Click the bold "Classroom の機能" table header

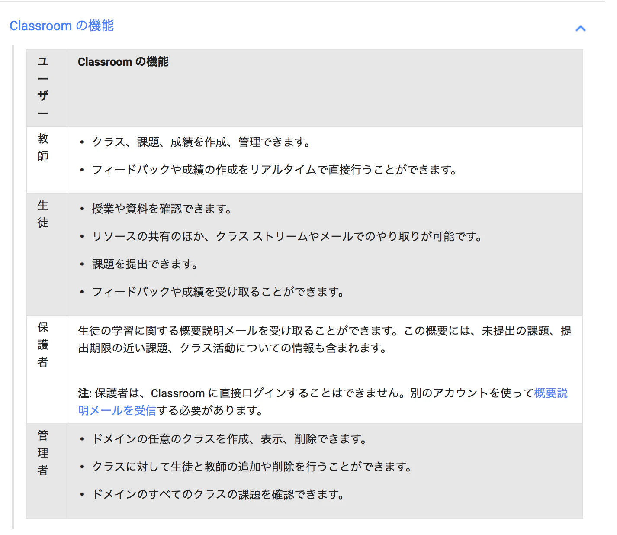click(x=123, y=62)
